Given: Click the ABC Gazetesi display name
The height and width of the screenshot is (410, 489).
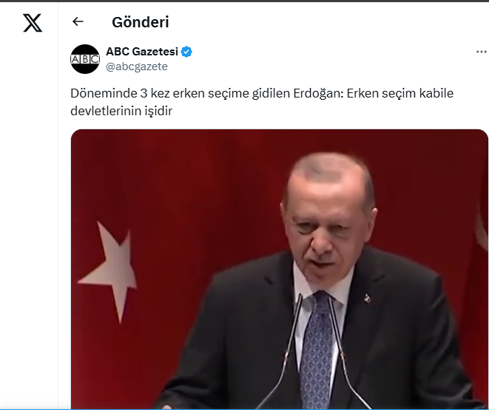Looking at the screenshot, I should (x=142, y=52).
